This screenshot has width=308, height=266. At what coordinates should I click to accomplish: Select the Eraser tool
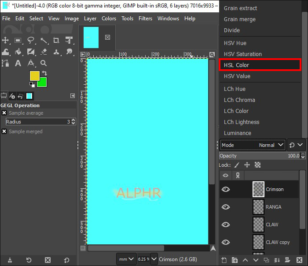44,52
